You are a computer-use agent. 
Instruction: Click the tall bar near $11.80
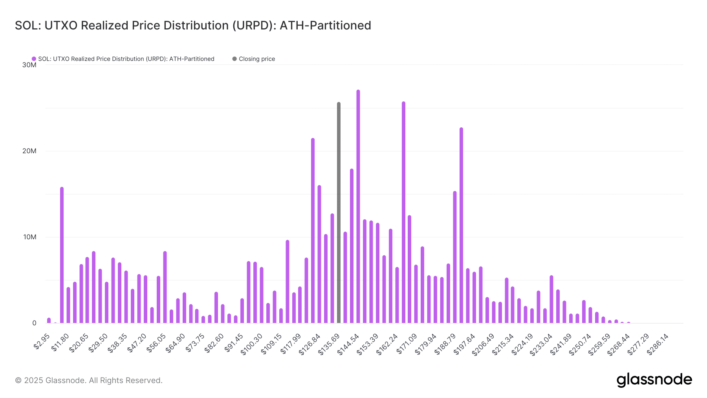(62, 255)
